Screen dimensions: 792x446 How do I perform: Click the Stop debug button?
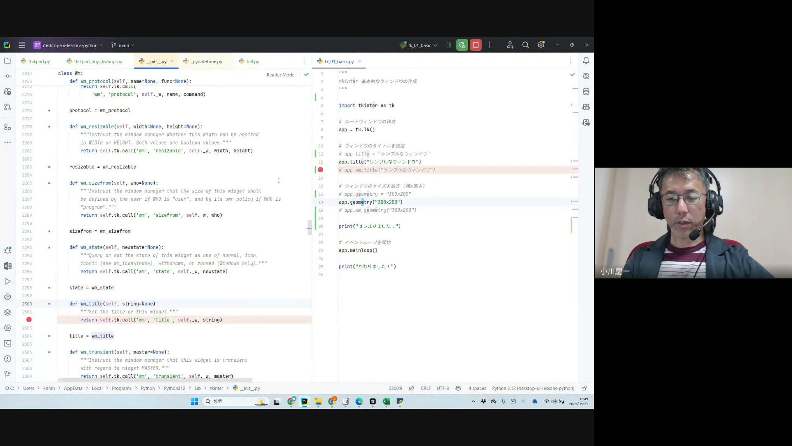pos(476,45)
